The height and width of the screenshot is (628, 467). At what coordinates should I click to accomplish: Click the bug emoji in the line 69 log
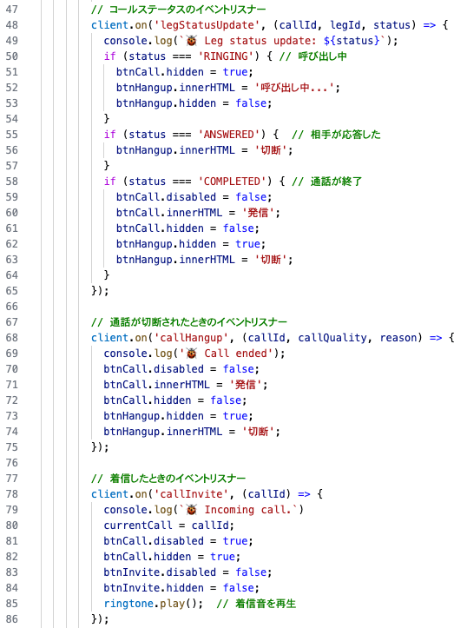pos(192,354)
